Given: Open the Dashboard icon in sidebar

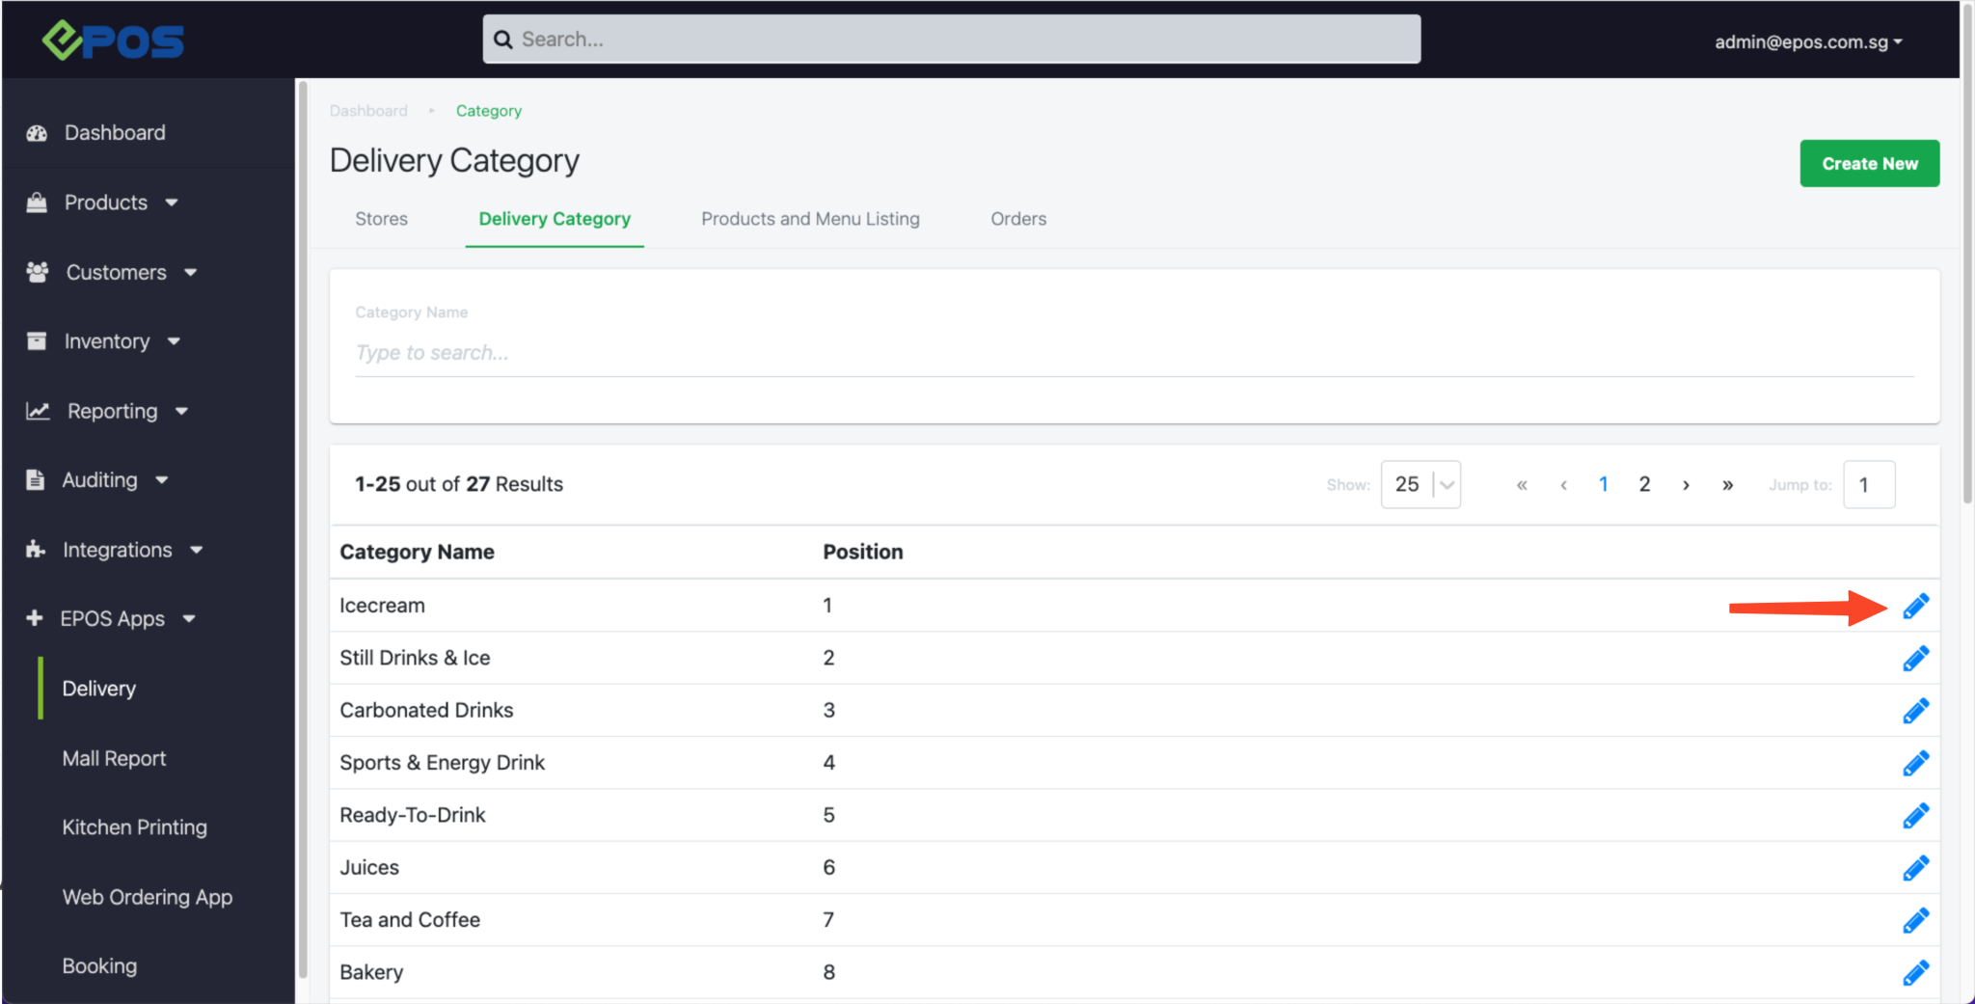Looking at the screenshot, I should click(37, 132).
